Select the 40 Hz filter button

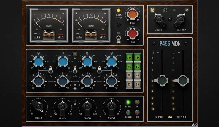pos(137,75)
